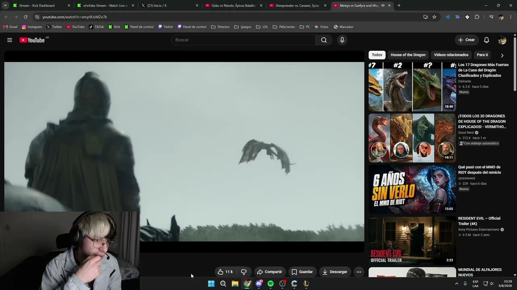Open Chrome's three-dot menu
Image resolution: width=517 pixels, height=290 pixels.
(511, 17)
